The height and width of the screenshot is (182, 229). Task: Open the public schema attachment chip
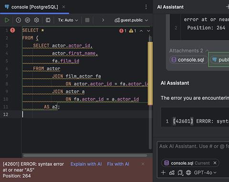pyautogui.click(x=220, y=60)
